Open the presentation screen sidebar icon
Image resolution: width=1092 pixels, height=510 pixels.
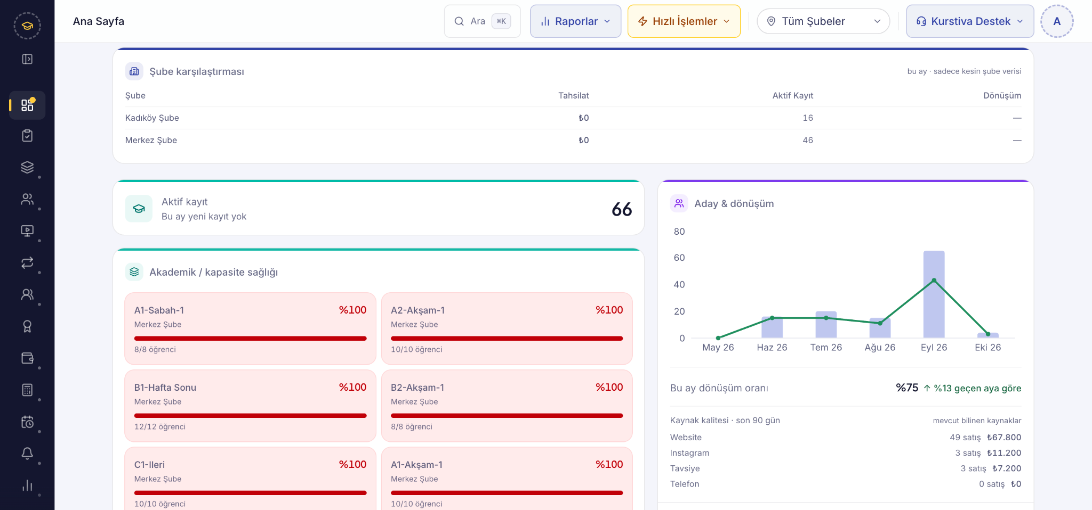click(x=27, y=231)
